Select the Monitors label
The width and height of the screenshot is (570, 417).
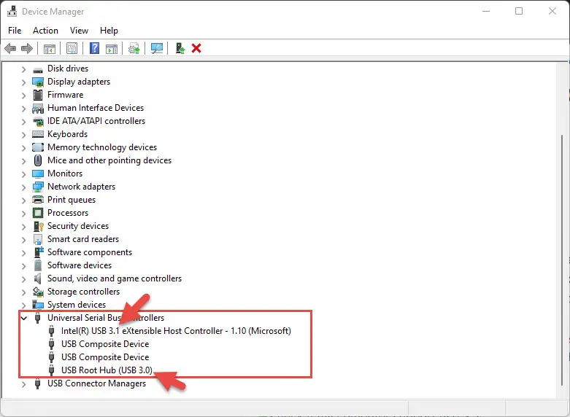click(x=65, y=174)
